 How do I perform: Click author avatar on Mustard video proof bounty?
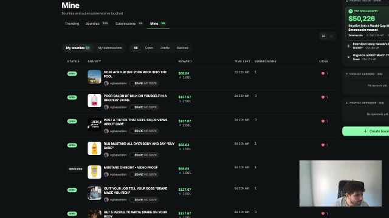click(106, 174)
